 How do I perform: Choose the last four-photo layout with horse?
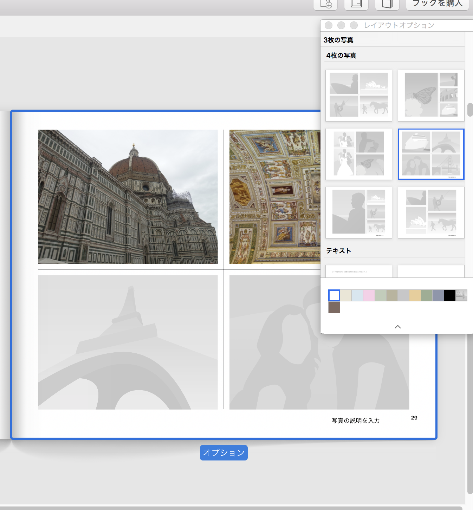coord(431,212)
